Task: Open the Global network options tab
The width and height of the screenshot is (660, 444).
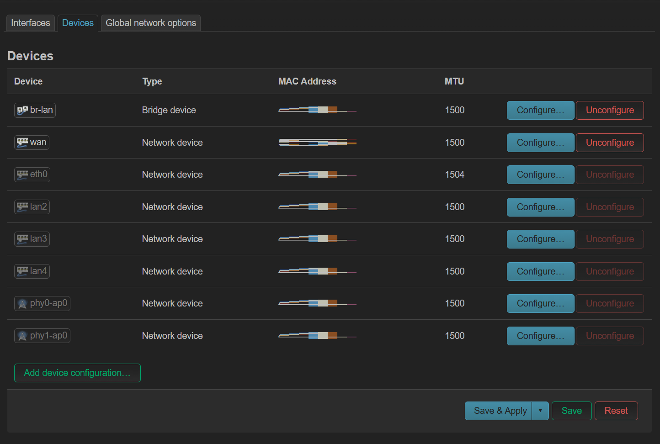Action: click(151, 23)
